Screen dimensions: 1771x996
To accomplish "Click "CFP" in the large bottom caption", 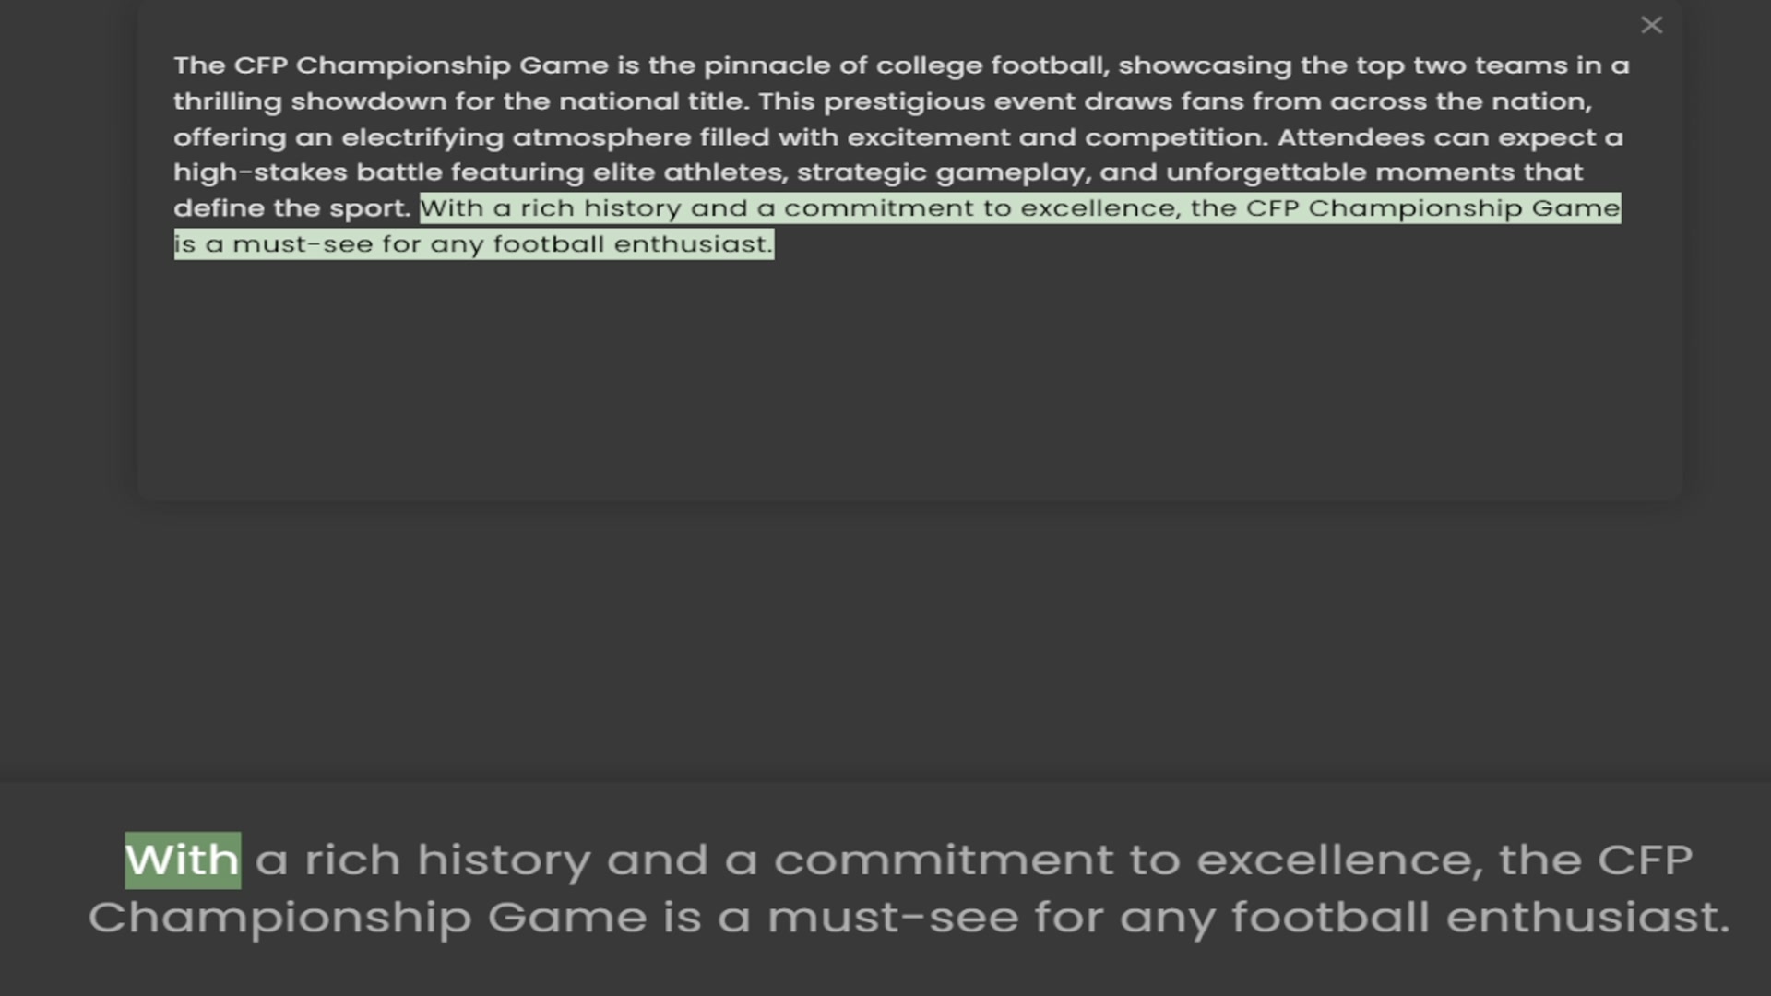I will (x=1645, y=860).
